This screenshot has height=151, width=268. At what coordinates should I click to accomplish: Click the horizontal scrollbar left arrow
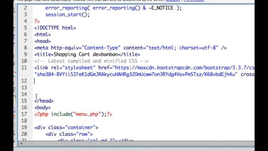[x=21, y=143]
